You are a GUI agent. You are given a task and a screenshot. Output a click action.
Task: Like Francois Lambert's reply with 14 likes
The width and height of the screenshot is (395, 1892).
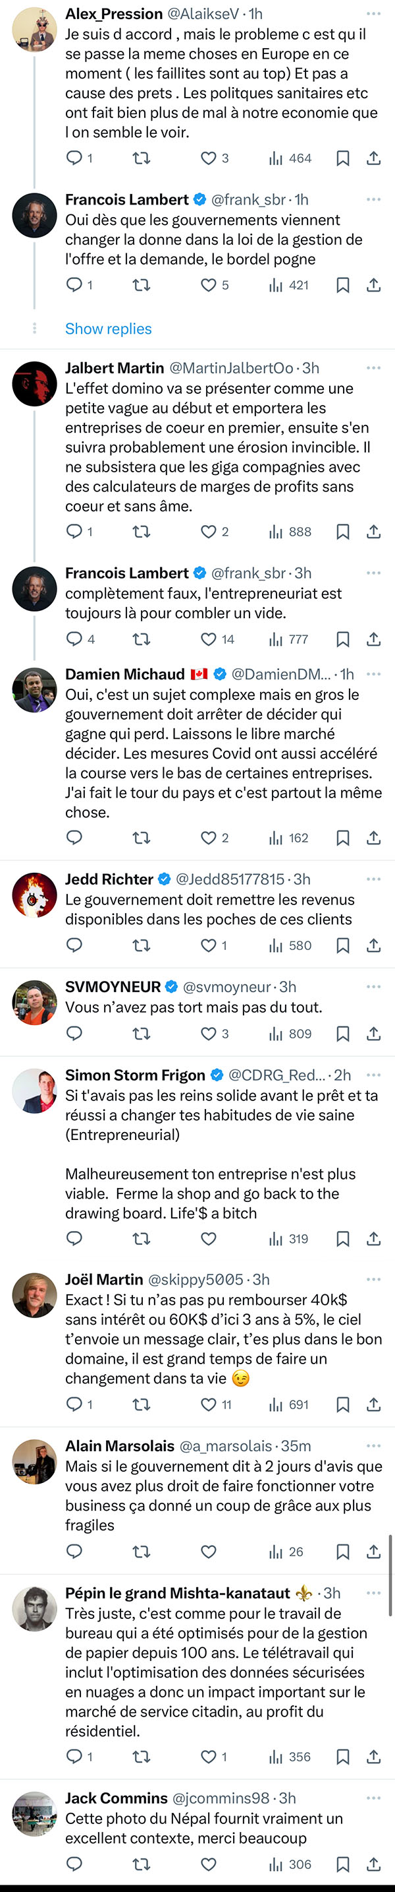point(209,639)
